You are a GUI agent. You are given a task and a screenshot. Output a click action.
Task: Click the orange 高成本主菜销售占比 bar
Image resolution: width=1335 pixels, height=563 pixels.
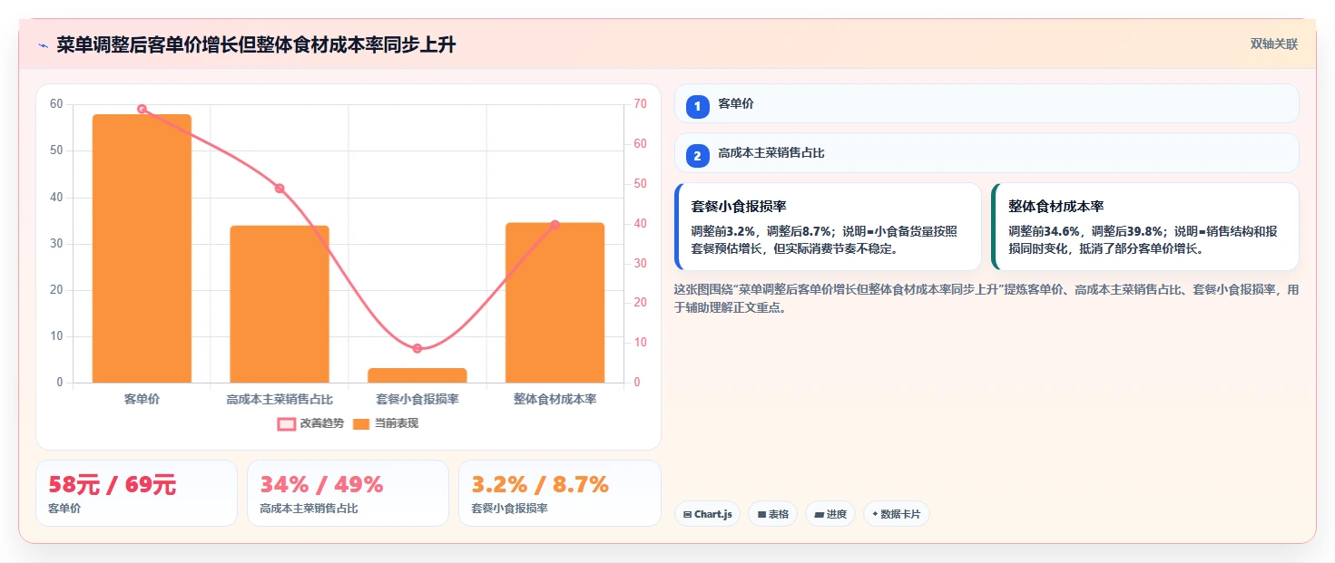(280, 304)
